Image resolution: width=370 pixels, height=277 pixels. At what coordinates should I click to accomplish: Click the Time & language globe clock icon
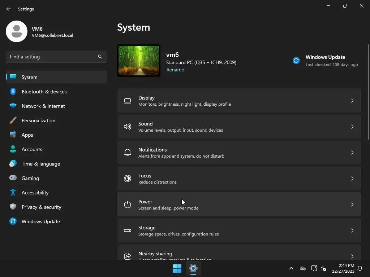13,163
